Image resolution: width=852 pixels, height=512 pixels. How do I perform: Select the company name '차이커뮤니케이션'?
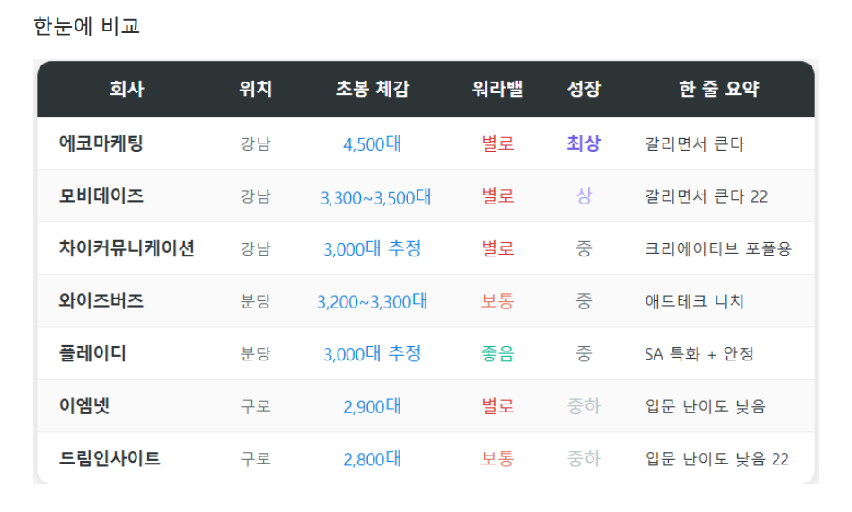coord(127,248)
